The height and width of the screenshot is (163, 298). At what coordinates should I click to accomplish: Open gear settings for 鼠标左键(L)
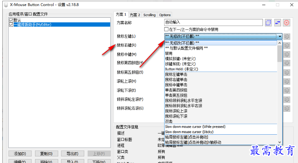[287, 36]
